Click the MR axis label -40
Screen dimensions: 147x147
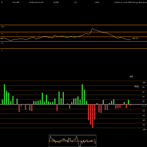coord(143,116)
